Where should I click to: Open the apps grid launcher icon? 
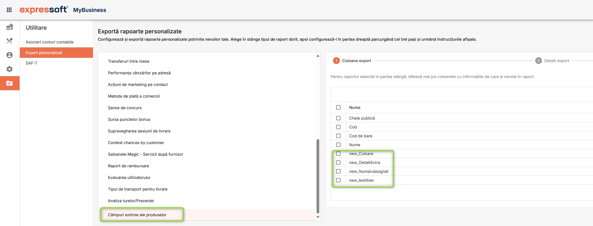point(9,10)
